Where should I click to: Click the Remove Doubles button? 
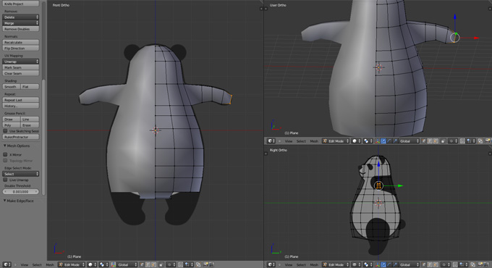21,29
